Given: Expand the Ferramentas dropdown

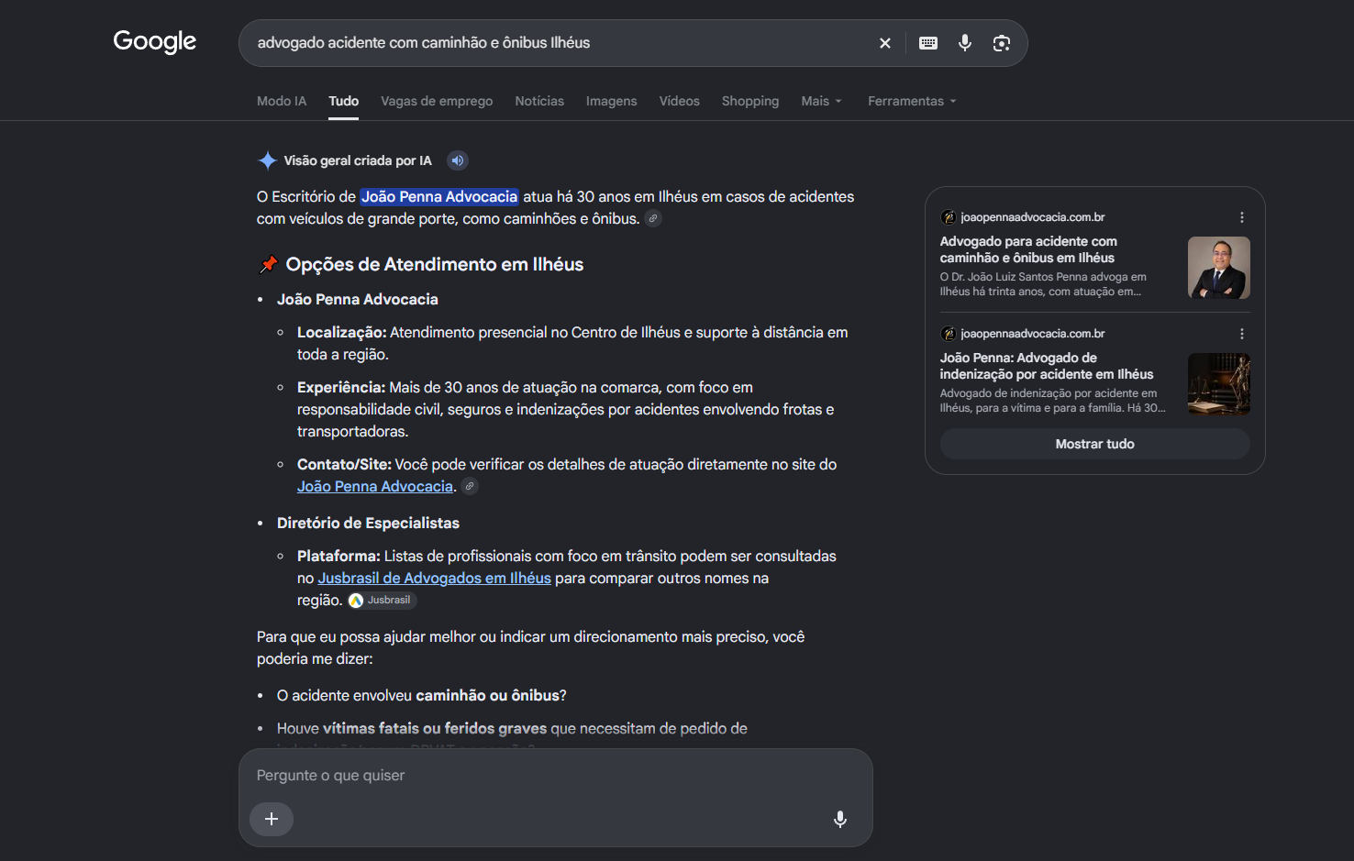Looking at the screenshot, I should (x=912, y=101).
